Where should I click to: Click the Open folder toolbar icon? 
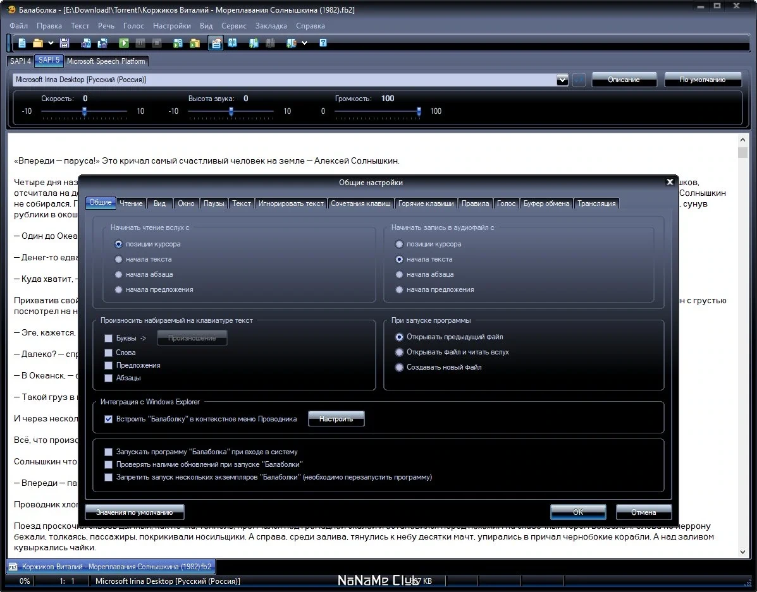[x=38, y=44]
